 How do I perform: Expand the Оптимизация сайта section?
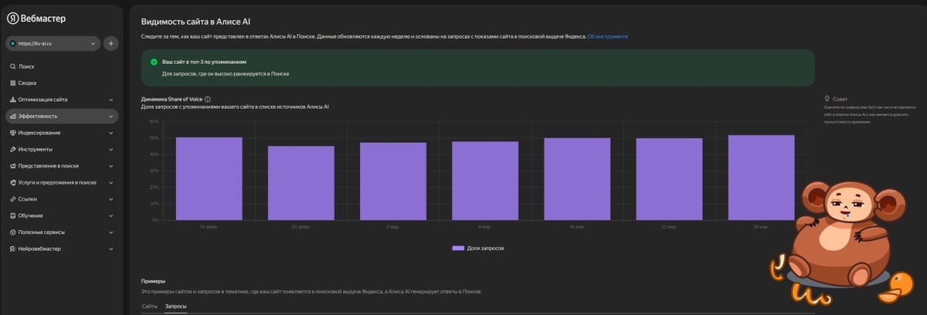tap(62, 100)
